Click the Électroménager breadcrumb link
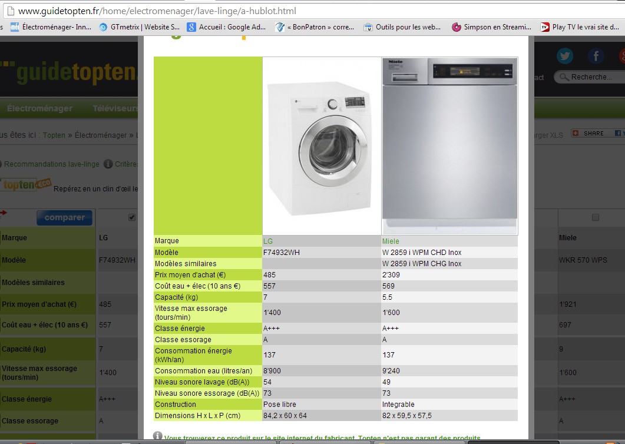This screenshot has width=625, height=444. coord(101,135)
